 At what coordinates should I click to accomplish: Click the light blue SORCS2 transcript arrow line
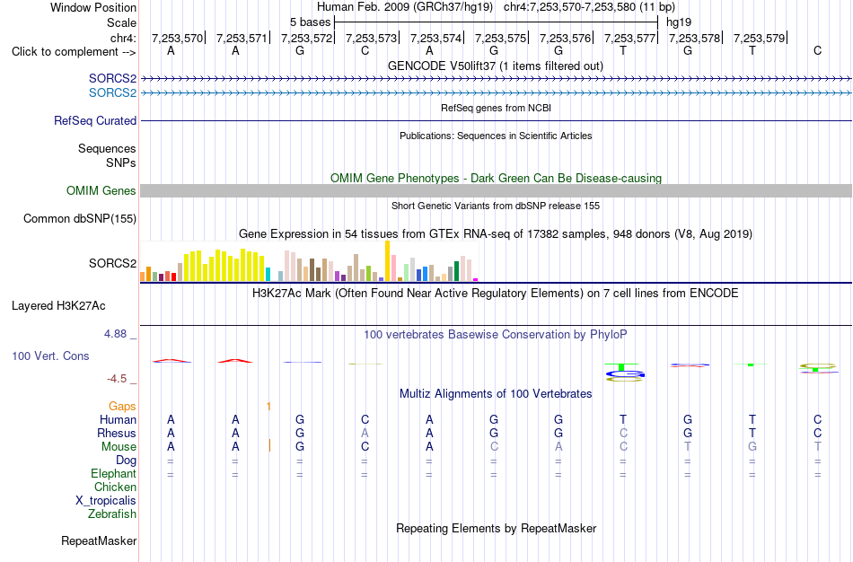tap(497, 93)
